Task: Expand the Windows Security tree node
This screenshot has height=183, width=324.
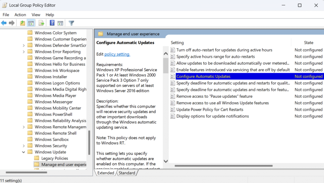Action: [24, 146]
